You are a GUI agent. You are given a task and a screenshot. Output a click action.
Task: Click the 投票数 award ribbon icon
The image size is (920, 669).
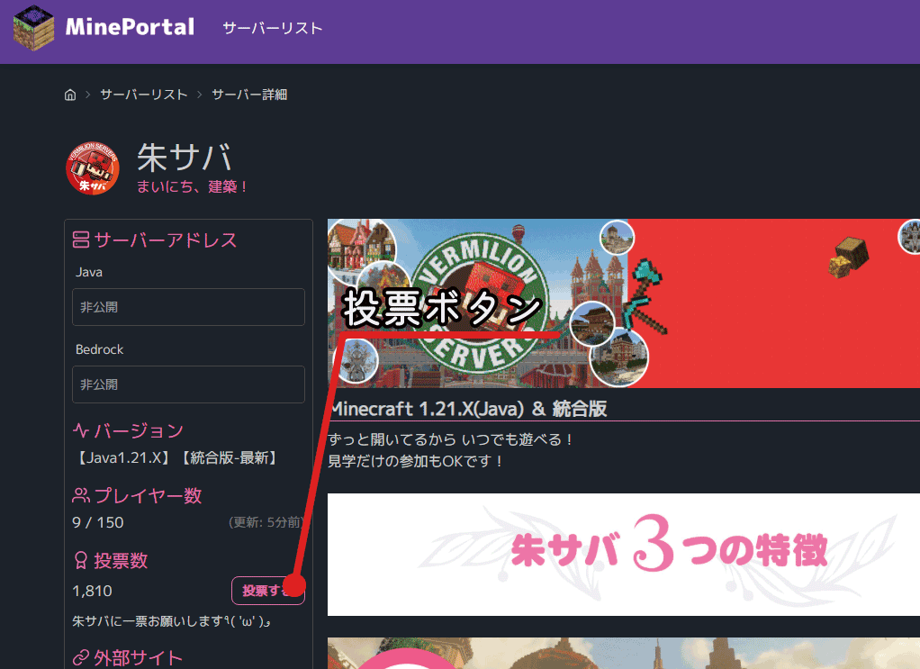pyautogui.click(x=81, y=560)
